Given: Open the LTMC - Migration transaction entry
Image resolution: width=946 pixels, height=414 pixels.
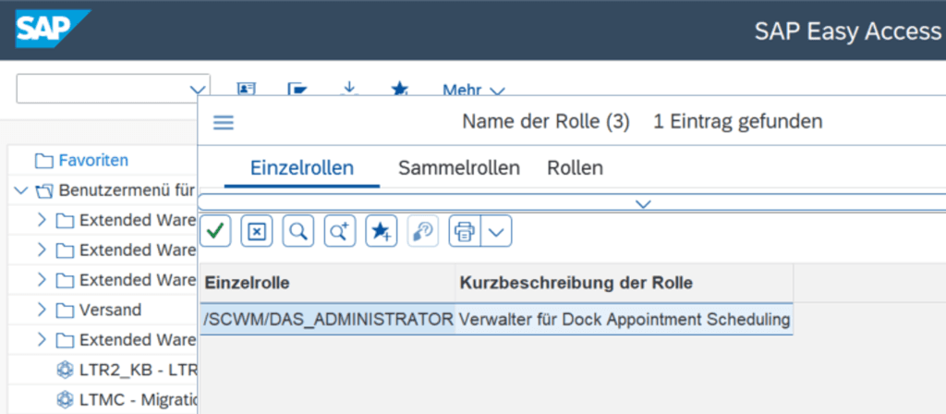Looking at the screenshot, I should [139, 399].
